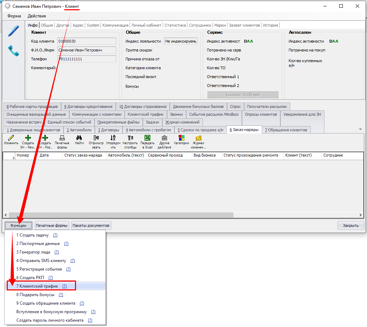Expand the tab rows dropdown arrow

(361, 129)
